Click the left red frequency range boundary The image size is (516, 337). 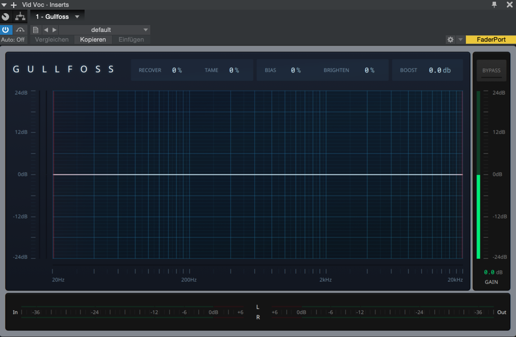point(53,174)
